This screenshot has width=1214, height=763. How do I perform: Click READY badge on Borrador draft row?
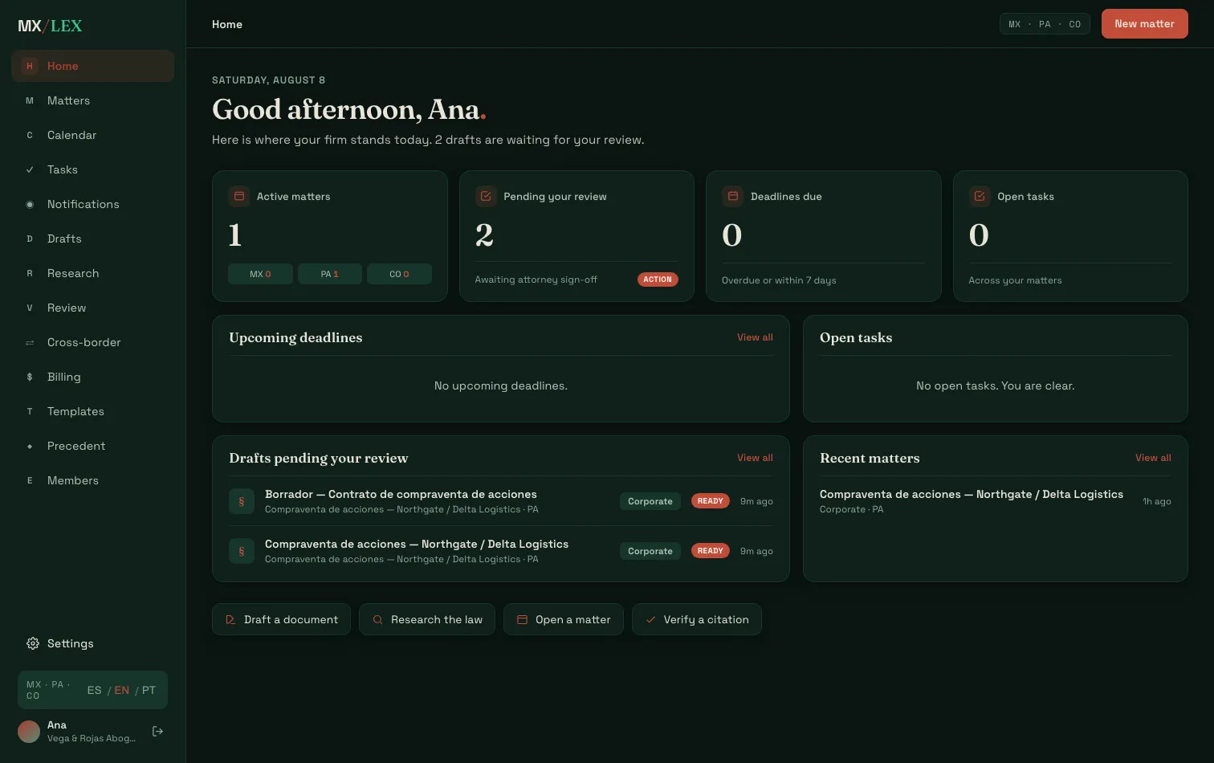(710, 501)
